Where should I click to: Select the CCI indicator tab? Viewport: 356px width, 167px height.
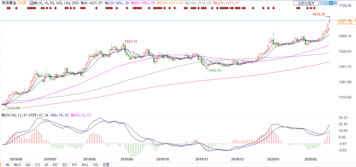point(37,165)
